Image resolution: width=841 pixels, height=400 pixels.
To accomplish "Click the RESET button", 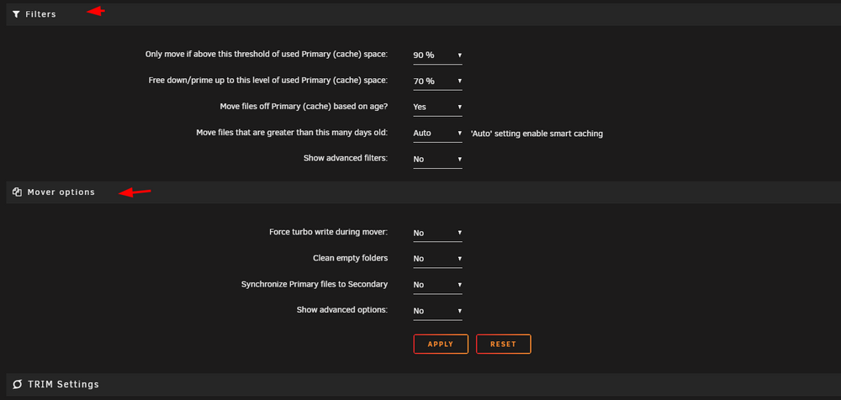I will click(504, 345).
